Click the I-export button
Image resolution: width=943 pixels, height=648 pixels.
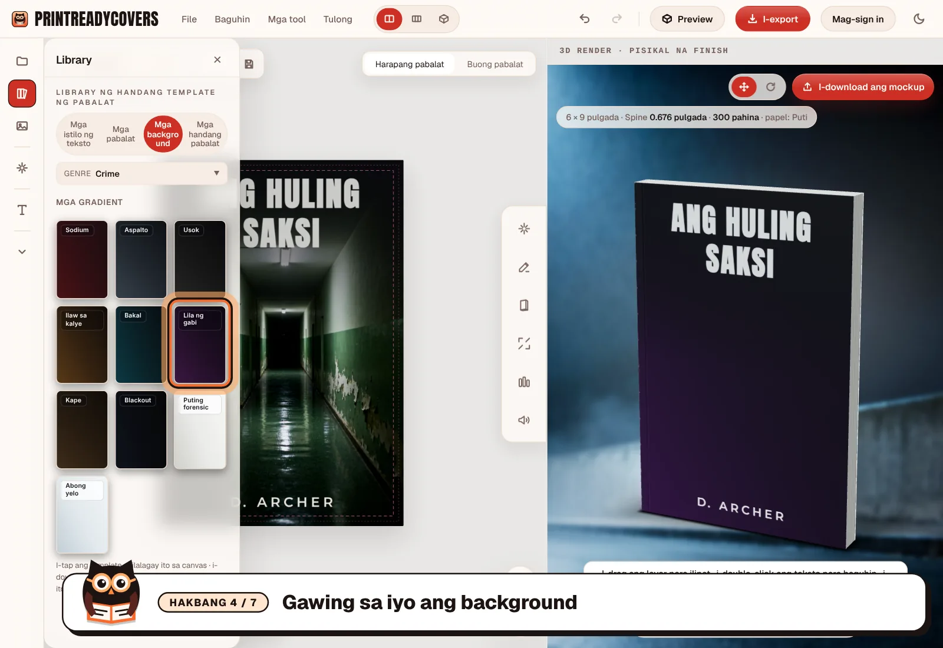773,19
